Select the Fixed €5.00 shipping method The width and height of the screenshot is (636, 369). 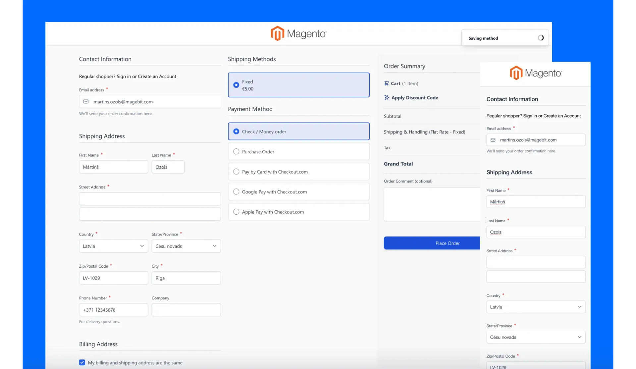(298, 85)
